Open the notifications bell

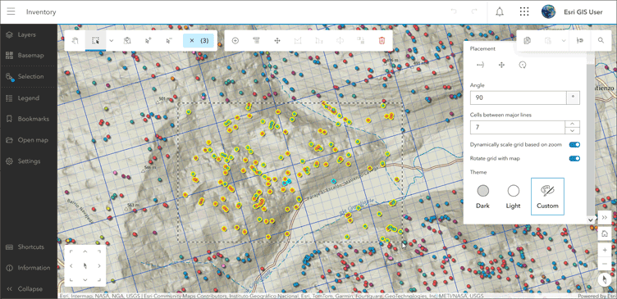tap(500, 11)
